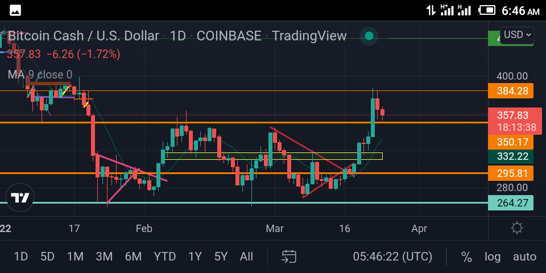The width and height of the screenshot is (546, 273).
Task: Click the Bitcoin Cash / U.S. Dollar title
Action: tap(83, 36)
